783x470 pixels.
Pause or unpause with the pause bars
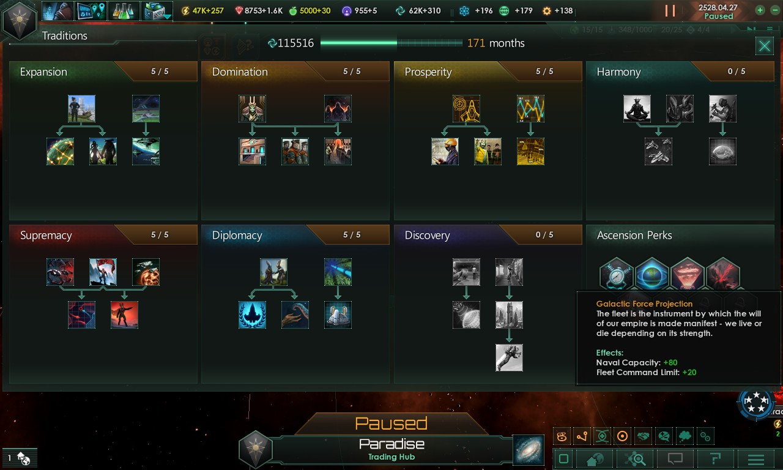click(x=670, y=10)
